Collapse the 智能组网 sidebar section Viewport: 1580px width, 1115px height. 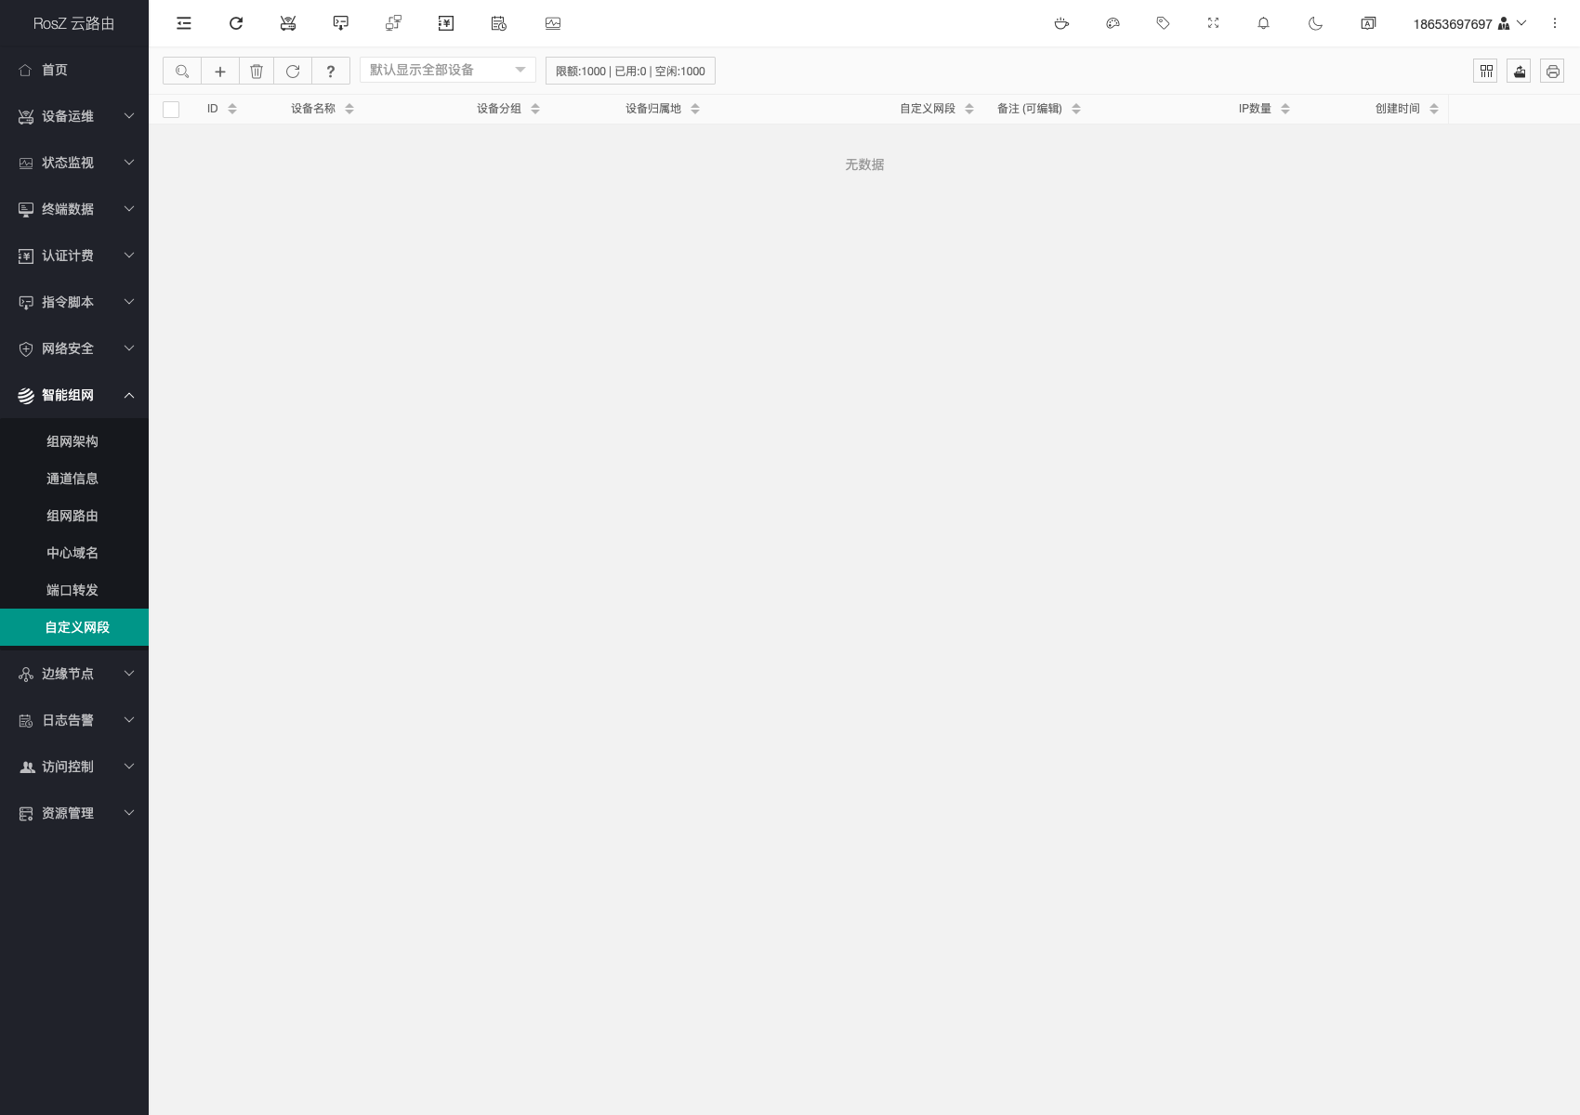click(74, 395)
